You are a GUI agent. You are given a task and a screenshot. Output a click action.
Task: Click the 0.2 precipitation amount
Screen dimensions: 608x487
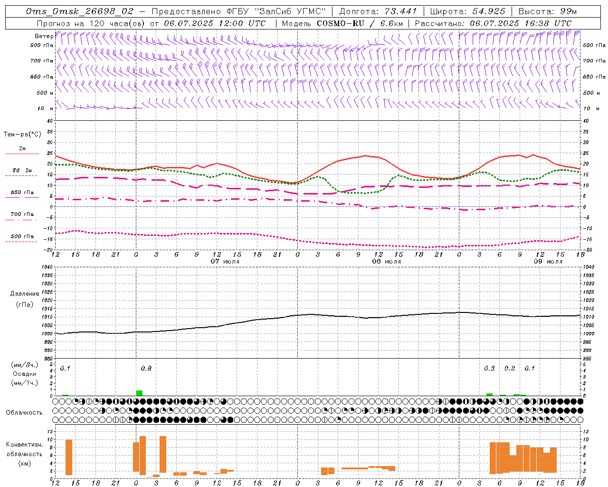tap(510, 369)
